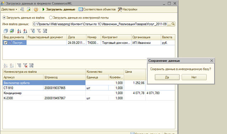This screenshot has height=134, width=227.
Task: Click Единица column header
Action: (97, 77)
